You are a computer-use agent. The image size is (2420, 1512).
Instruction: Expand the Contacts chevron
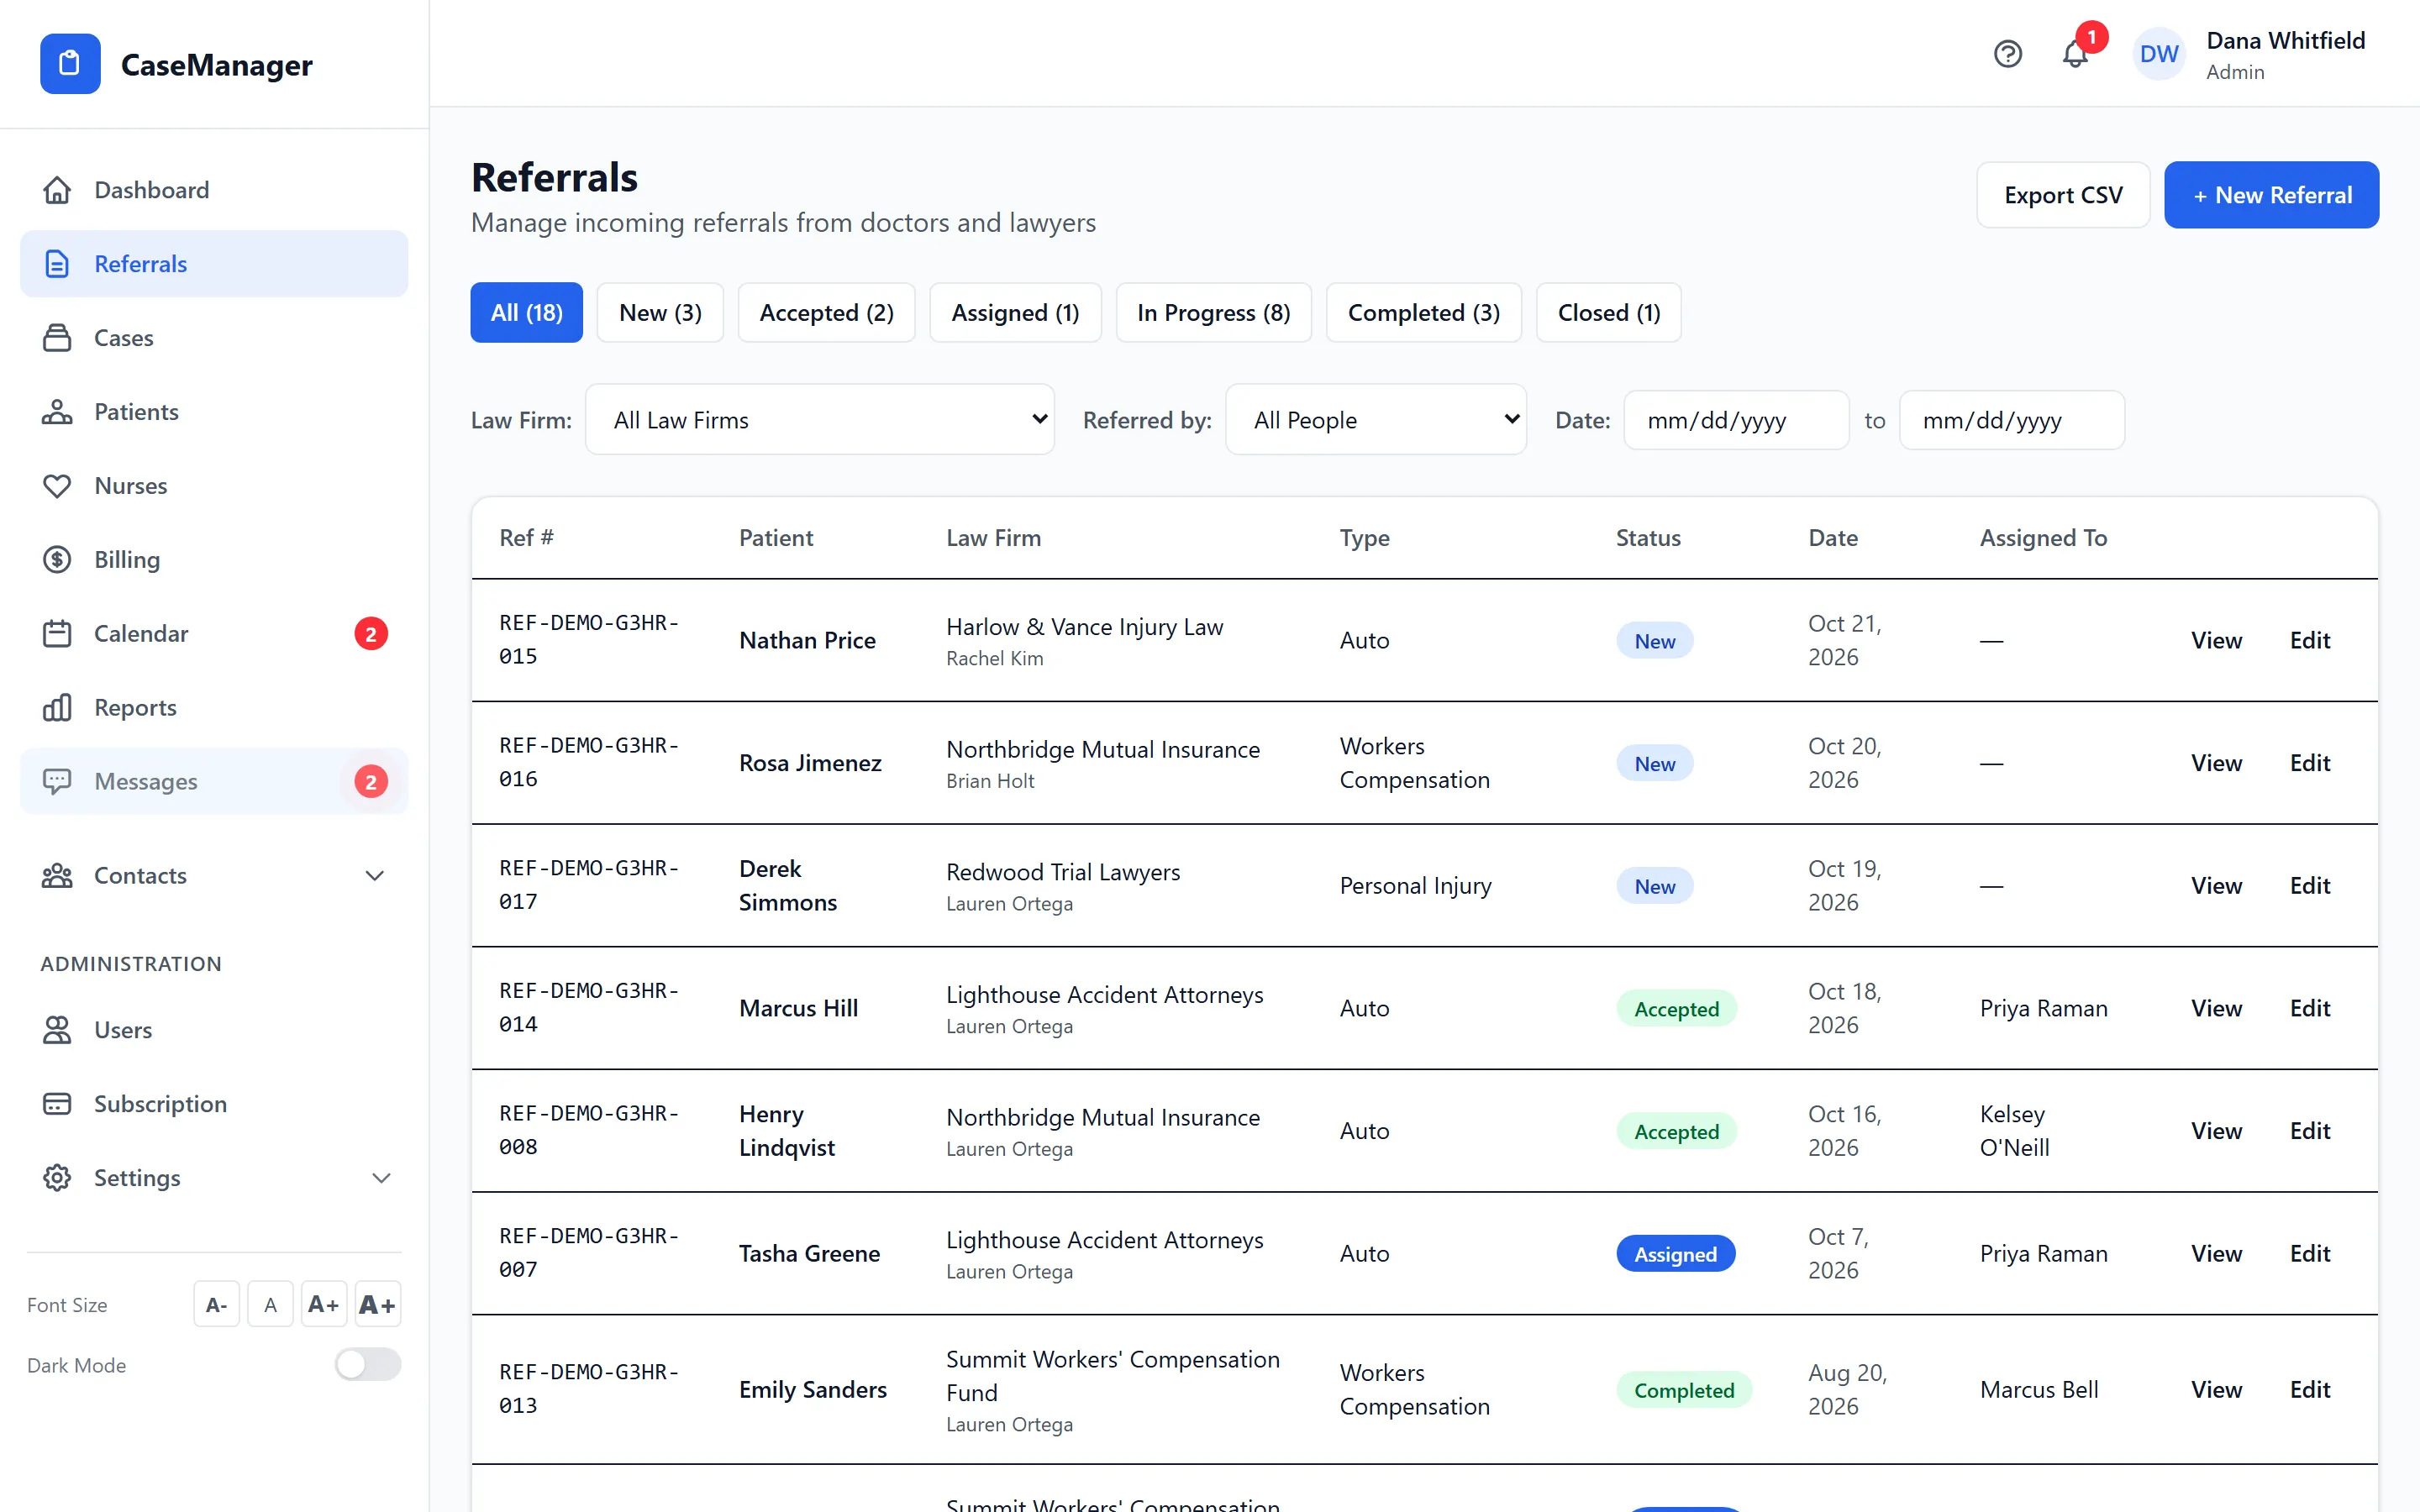[x=375, y=876]
